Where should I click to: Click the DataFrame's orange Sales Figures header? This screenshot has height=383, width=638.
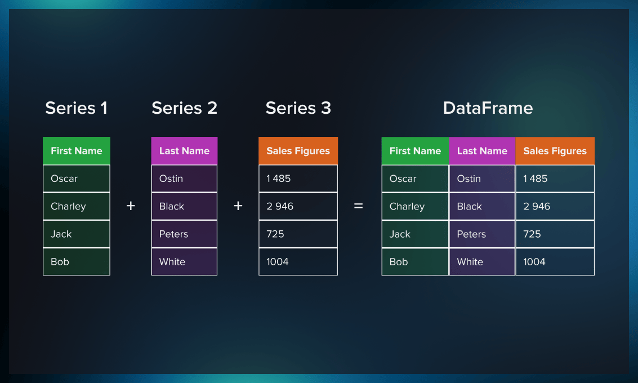(x=555, y=150)
